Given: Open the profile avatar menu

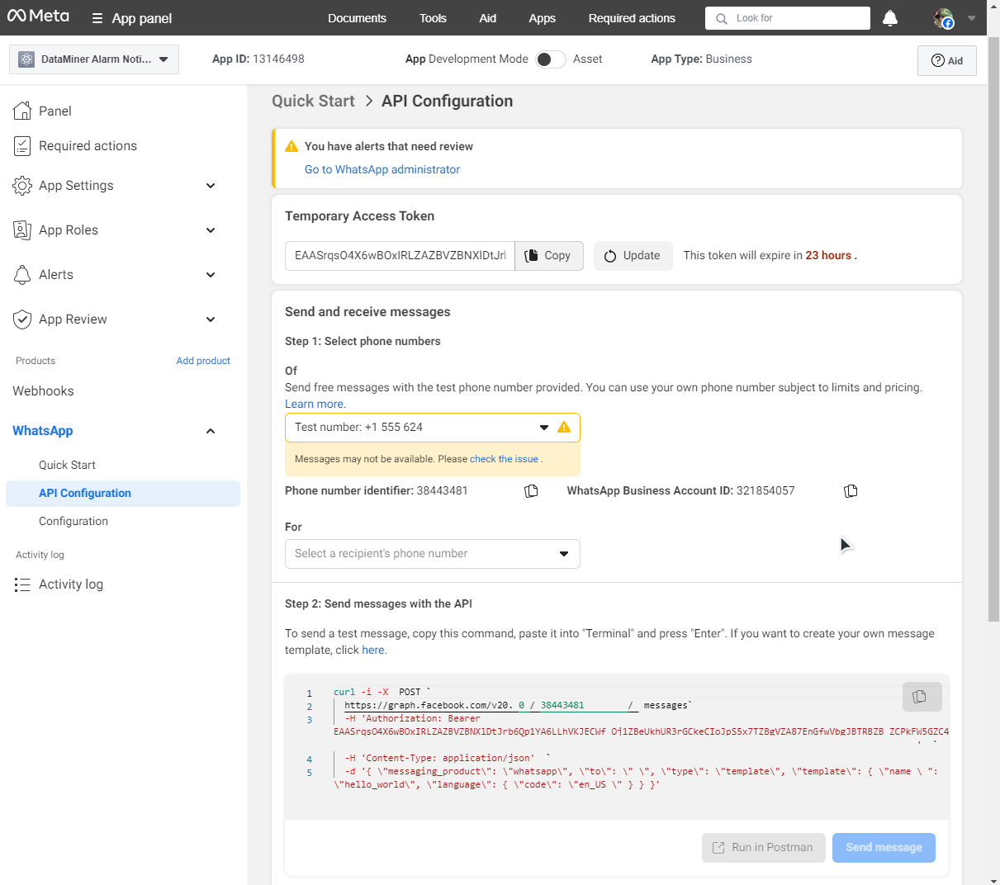Looking at the screenshot, I should (943, 18).
